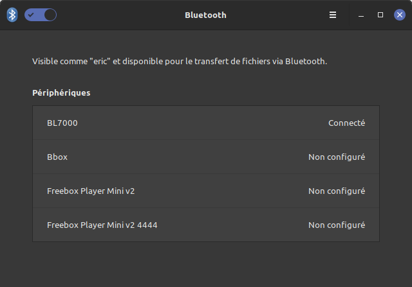The width and height of the screenshot is (412, 287).
Task: Click empty header area left of the title
Action: click(x=116, y=15)
